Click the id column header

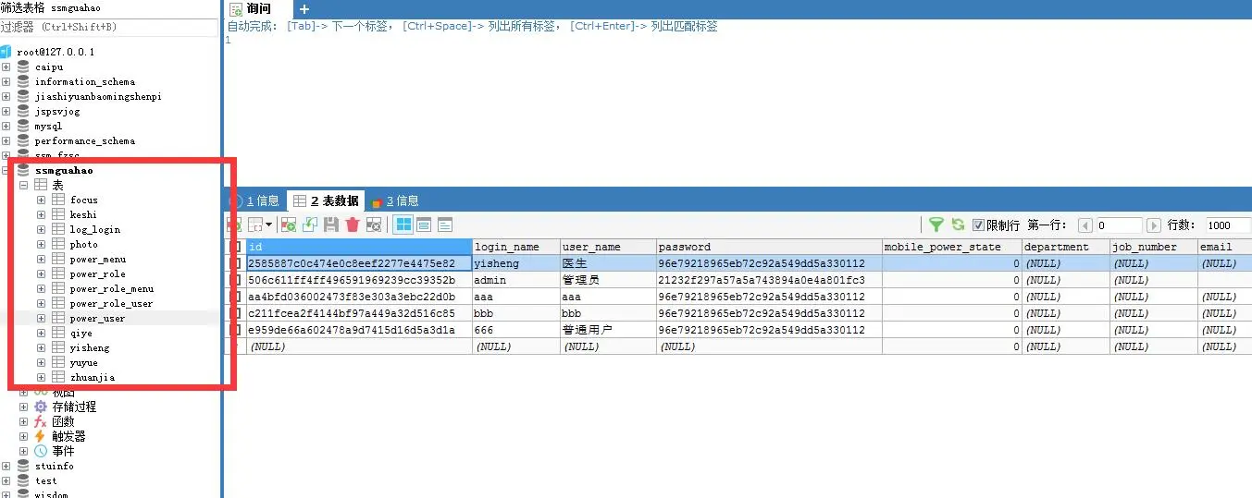coord(359,247)
